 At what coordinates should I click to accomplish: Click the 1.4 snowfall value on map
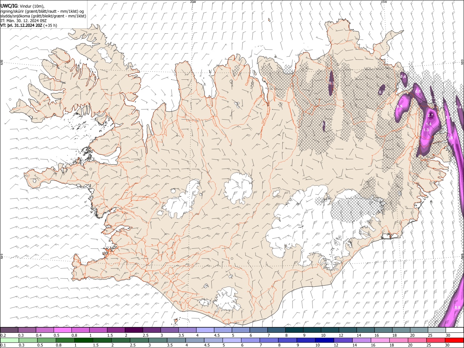[x=428, y=124]
